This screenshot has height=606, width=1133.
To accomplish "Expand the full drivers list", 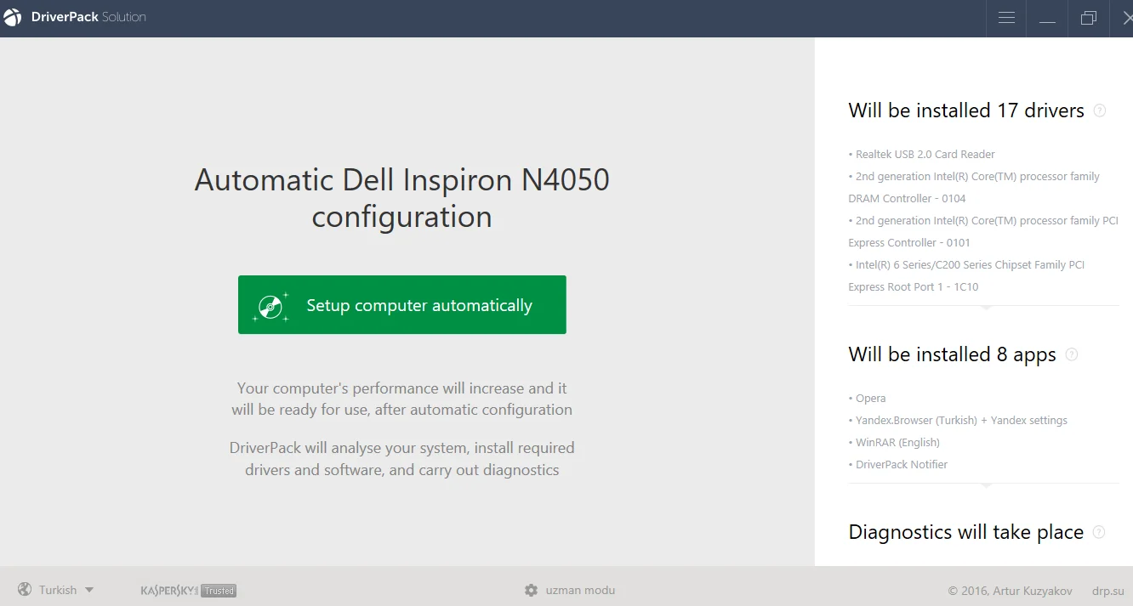I will click(x=985, y=307).
